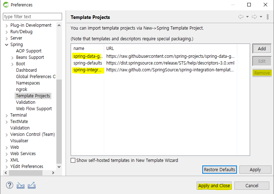Expand the Web node
Image resolution: width=274 pixels, height=194 pixels.
(7, 148)
